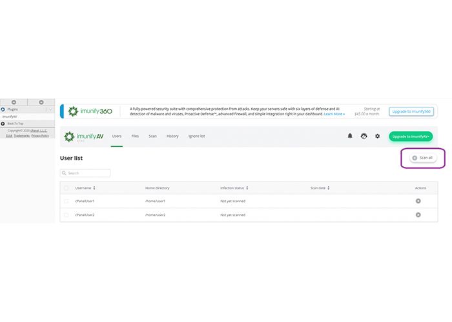Screen dimensions: 452x322
Task: Click into the user Search field
Action: (x=88, y=173)
